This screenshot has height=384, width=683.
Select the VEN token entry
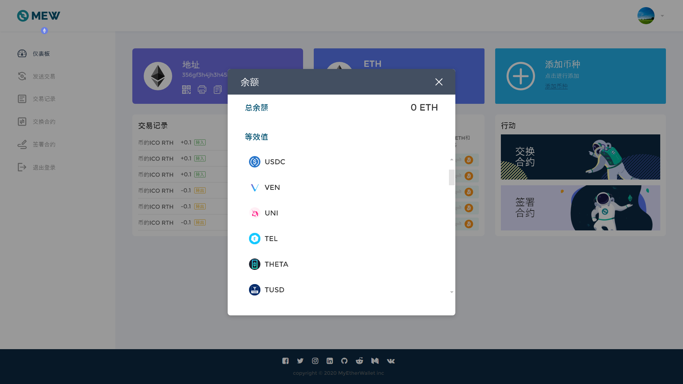pyautogui.click(x=272, y=187)
